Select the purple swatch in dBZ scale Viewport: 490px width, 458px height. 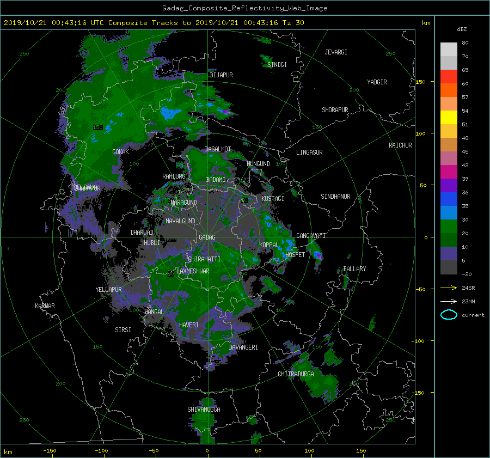click(x=449, y=185)
